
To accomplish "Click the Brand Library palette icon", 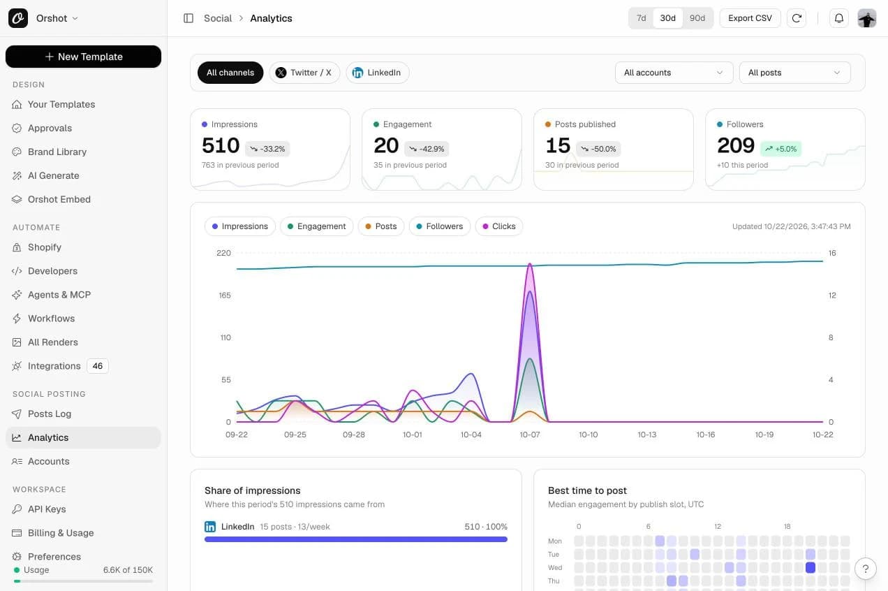I will coord(17,152).
